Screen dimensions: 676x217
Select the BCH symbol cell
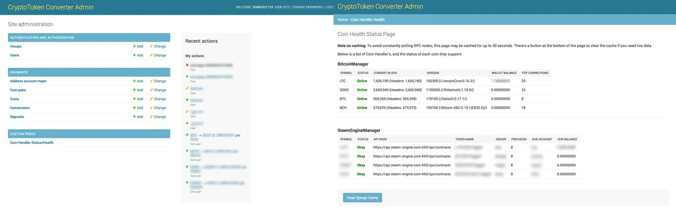tap(343, 108)
